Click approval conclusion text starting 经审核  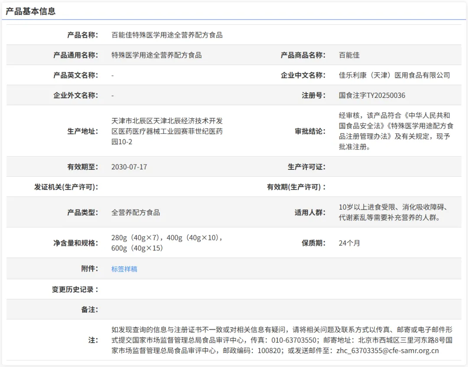click(396, 131)
